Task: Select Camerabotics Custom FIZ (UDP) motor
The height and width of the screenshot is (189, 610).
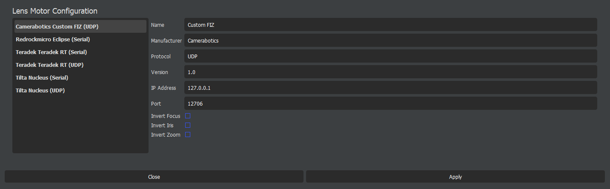Action: click(x=80, y=26)
